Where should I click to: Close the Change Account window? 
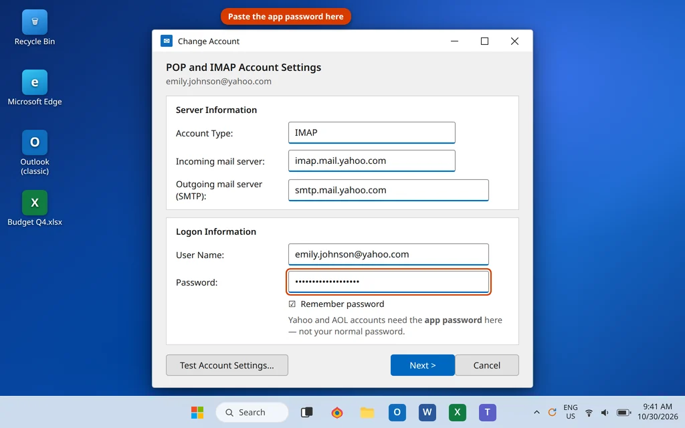514,41
